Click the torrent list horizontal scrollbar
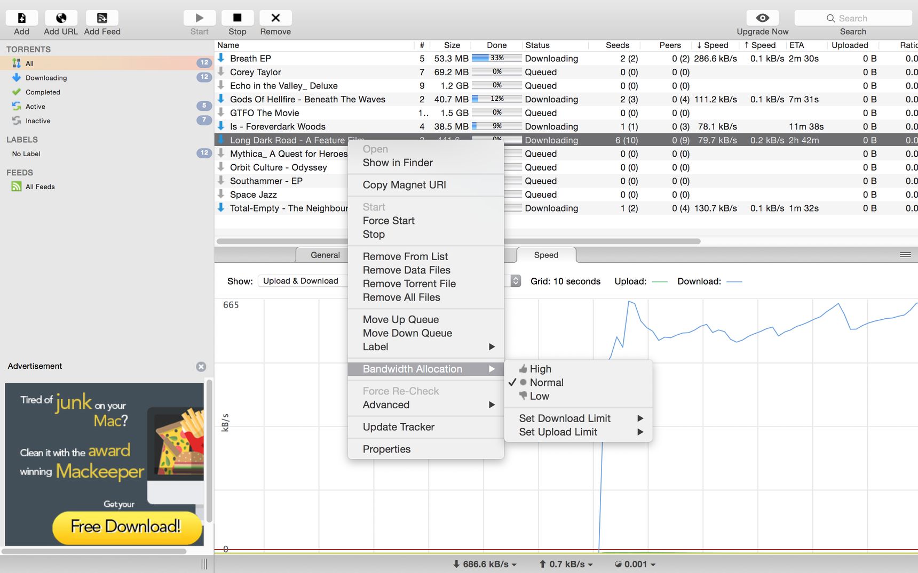The image size is (918, 573). pos(458,241)
